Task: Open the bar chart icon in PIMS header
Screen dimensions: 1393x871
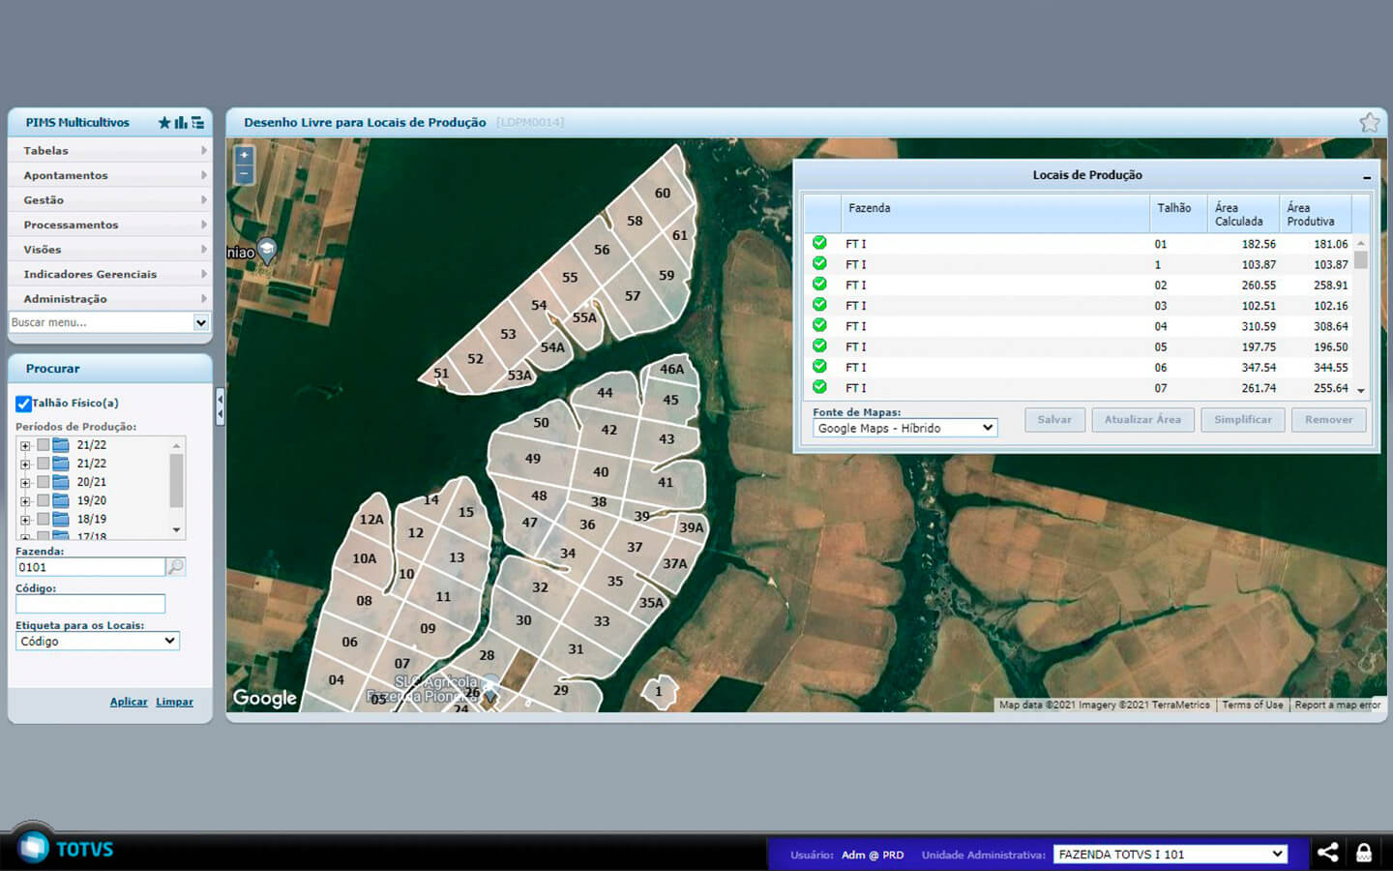Action: click(x=181, y=123)
